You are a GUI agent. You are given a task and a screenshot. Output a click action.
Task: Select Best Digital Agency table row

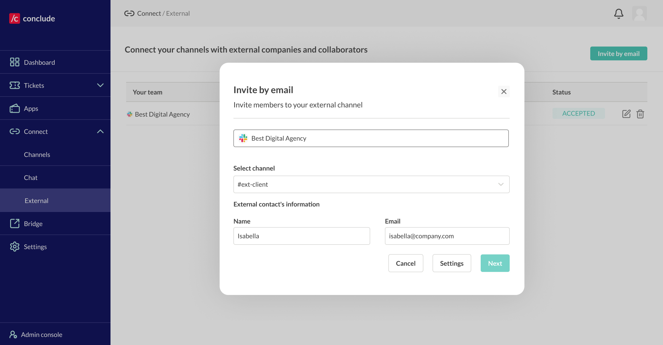pos(386,114)
